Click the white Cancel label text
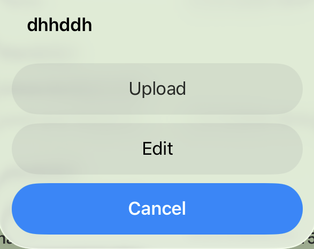The image size is (314, 249). point(157,208)
